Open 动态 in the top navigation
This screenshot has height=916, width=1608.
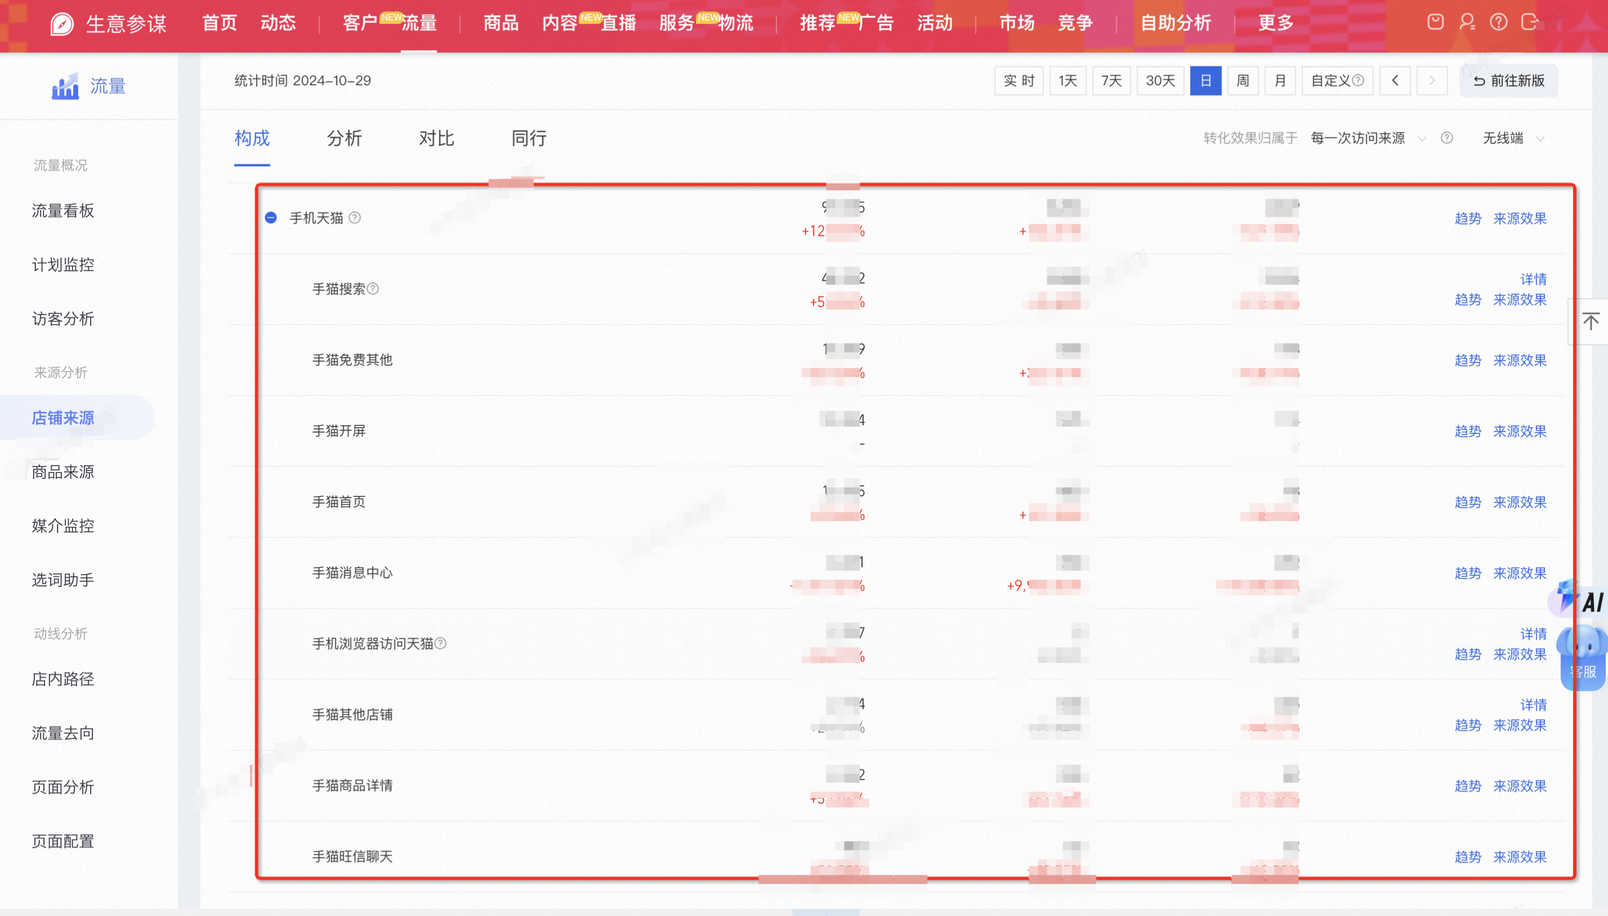(x=278, y=23)
